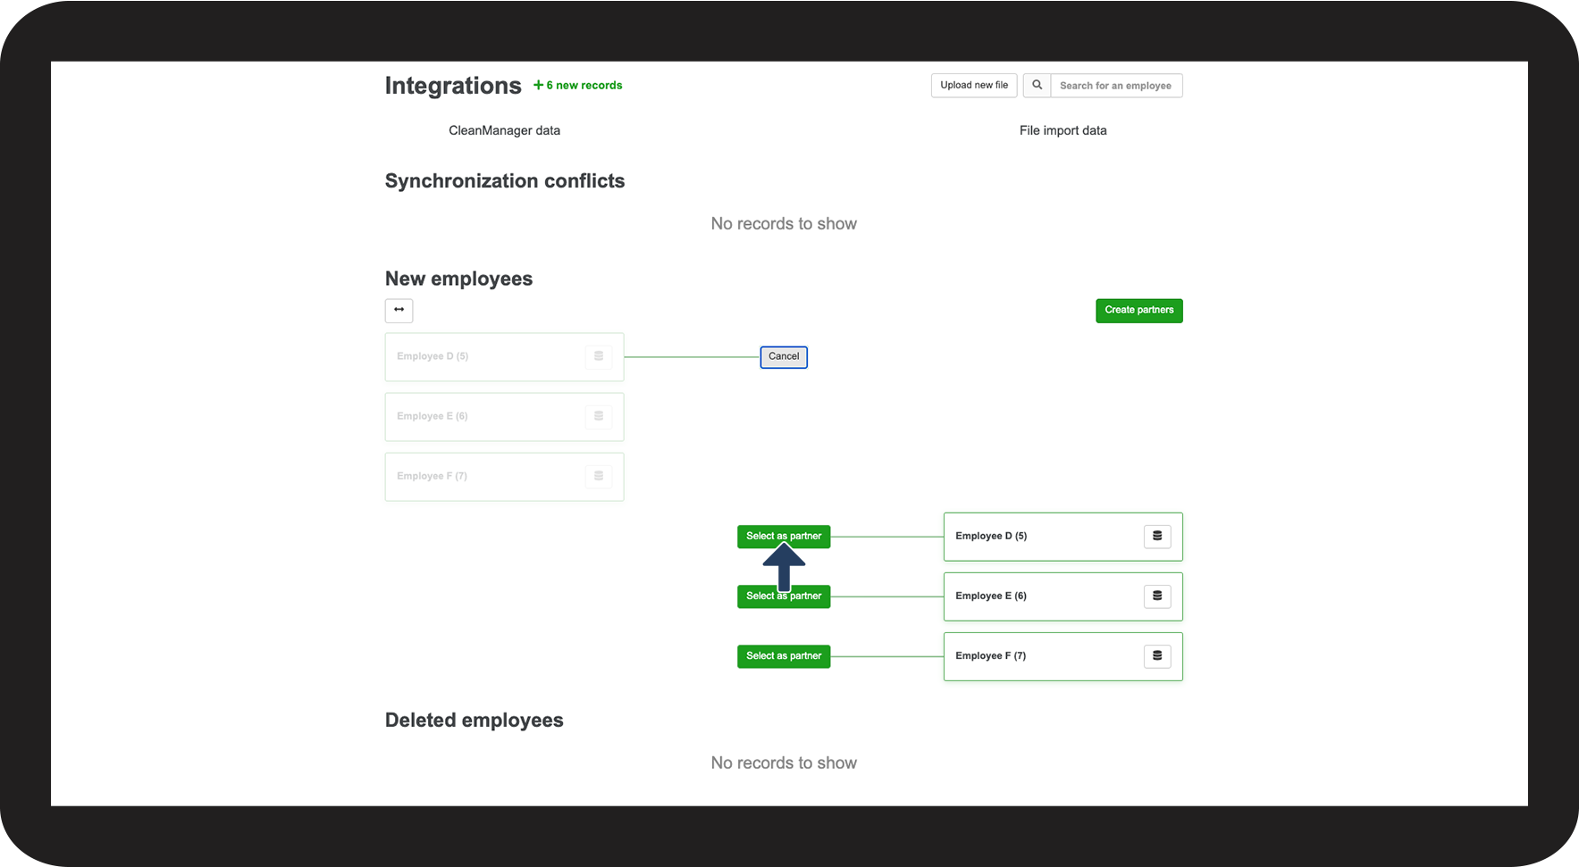Select as partner for Employee F (7)
The height and width of the screenshot is (867, 1579).
coord(784,656)
